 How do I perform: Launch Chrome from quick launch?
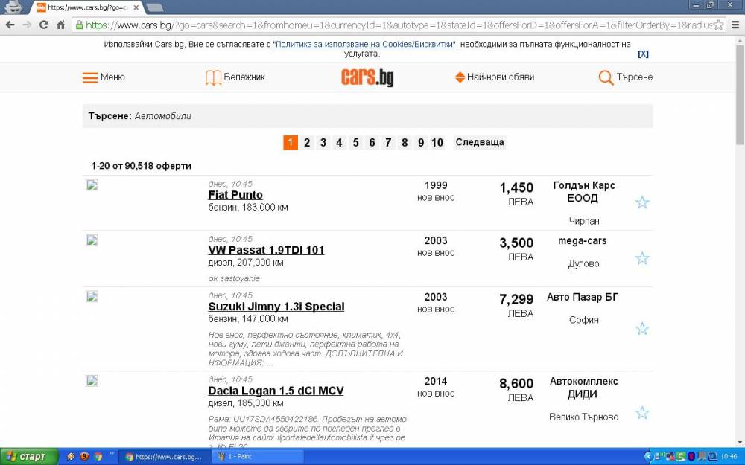pyautogui.click(x=98, y=457)
